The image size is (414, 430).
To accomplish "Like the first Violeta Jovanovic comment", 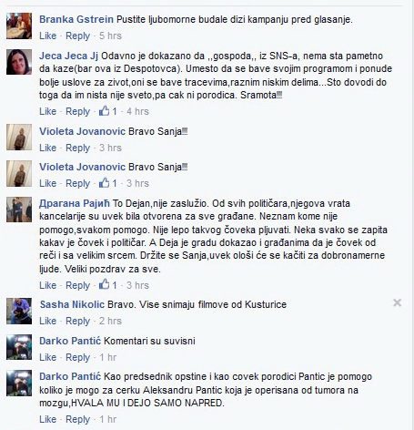I will pos(47,148).
